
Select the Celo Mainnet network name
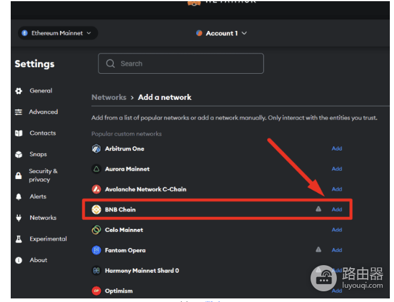tap(124, 230)
